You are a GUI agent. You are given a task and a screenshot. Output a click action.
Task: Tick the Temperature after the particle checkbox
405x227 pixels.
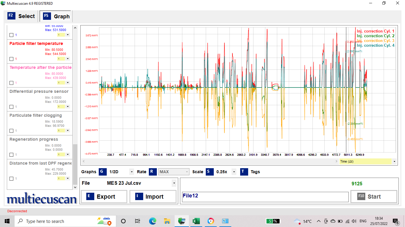[x=11, y=83]
